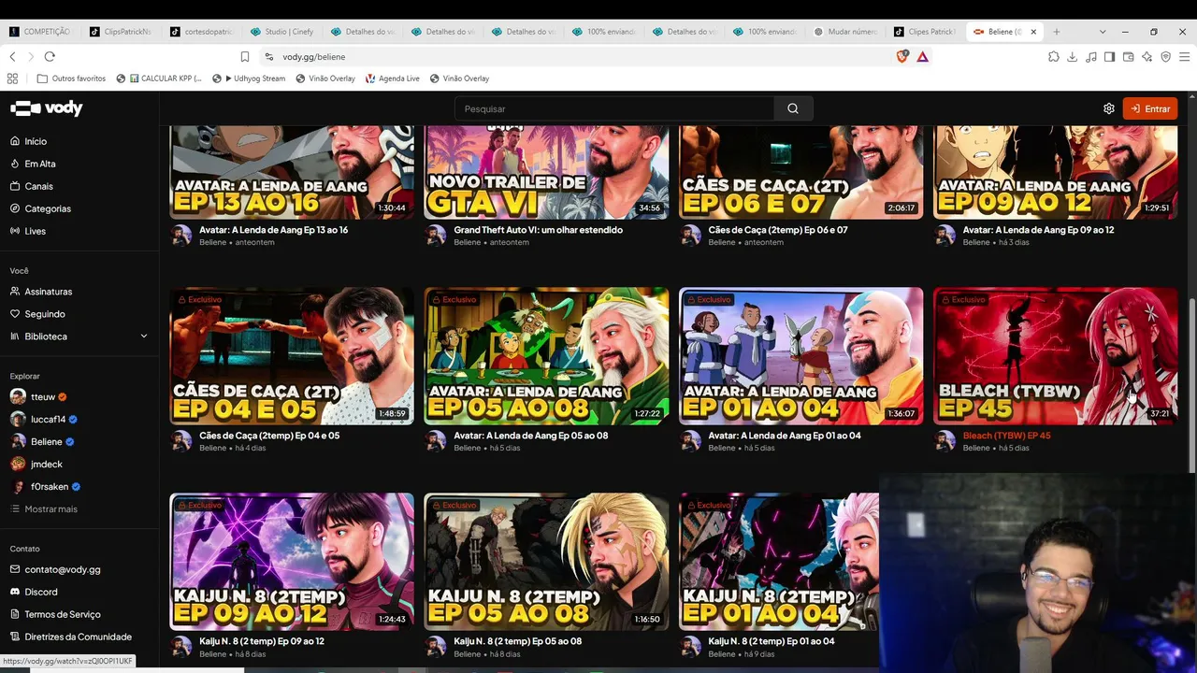Expand the list with Mostrar mais
Image resolution: width=1197 pixels, height=673 pixels.
tap(44, 509)
